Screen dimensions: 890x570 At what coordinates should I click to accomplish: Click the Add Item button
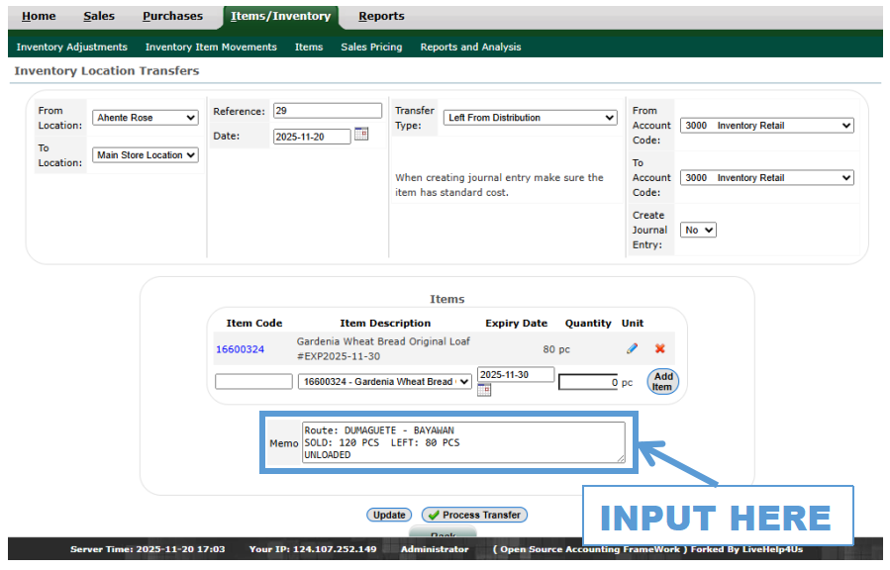[662, 382]
